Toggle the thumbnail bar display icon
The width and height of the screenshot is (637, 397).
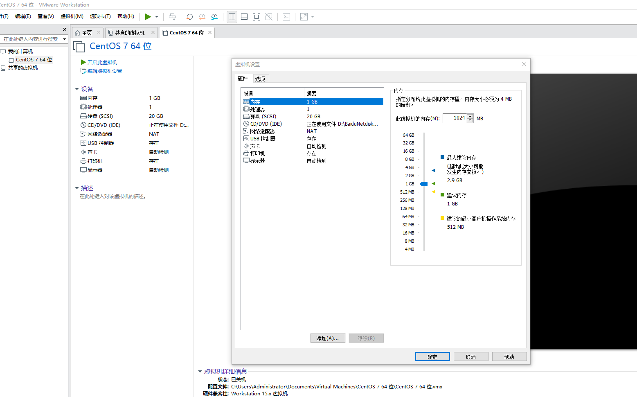[x=244, y=17]
